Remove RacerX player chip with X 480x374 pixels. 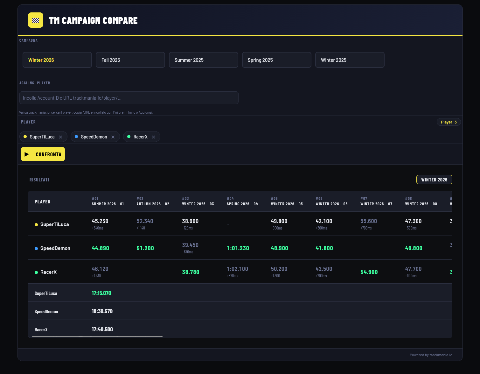coord(153,137)
